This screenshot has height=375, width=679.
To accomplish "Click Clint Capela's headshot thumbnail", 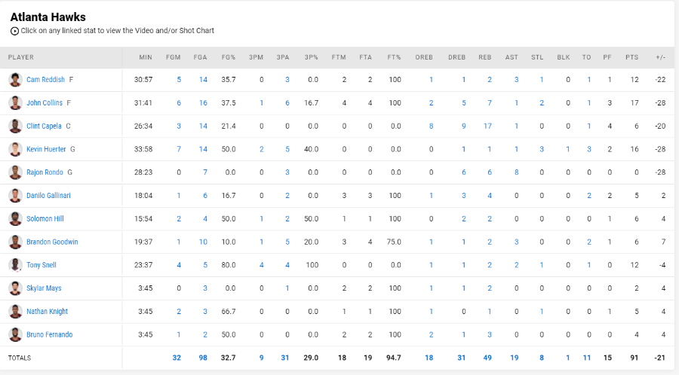I will (x=15, y=127).
